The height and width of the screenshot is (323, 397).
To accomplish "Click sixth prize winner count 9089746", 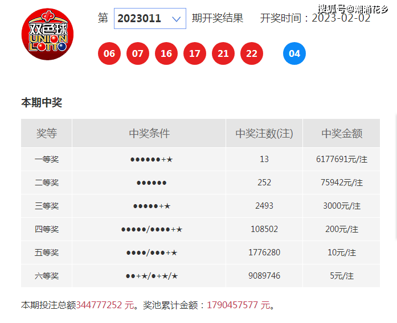I will 264,275.
